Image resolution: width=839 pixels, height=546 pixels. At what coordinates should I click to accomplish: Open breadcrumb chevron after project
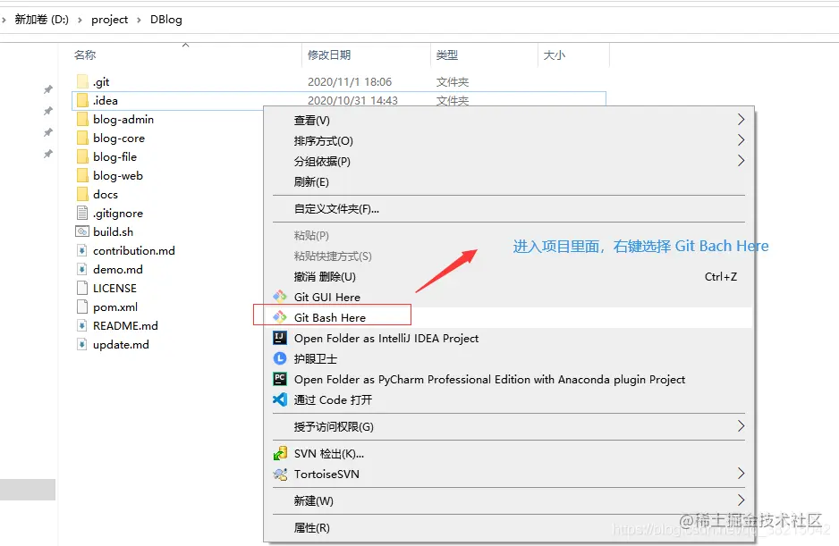coord(140,20)
